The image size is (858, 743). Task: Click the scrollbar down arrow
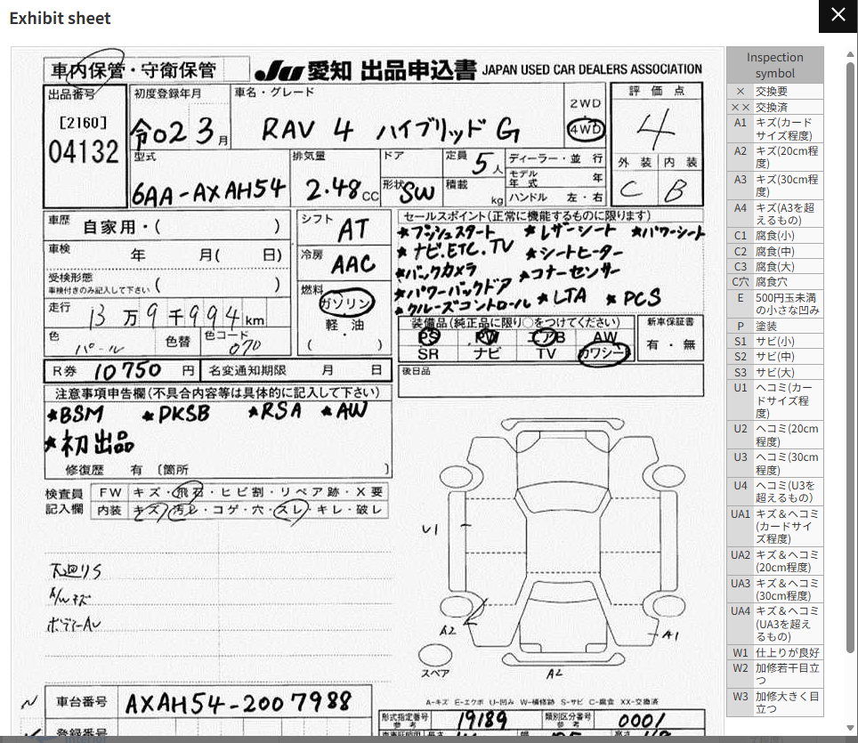click(850, 728)
